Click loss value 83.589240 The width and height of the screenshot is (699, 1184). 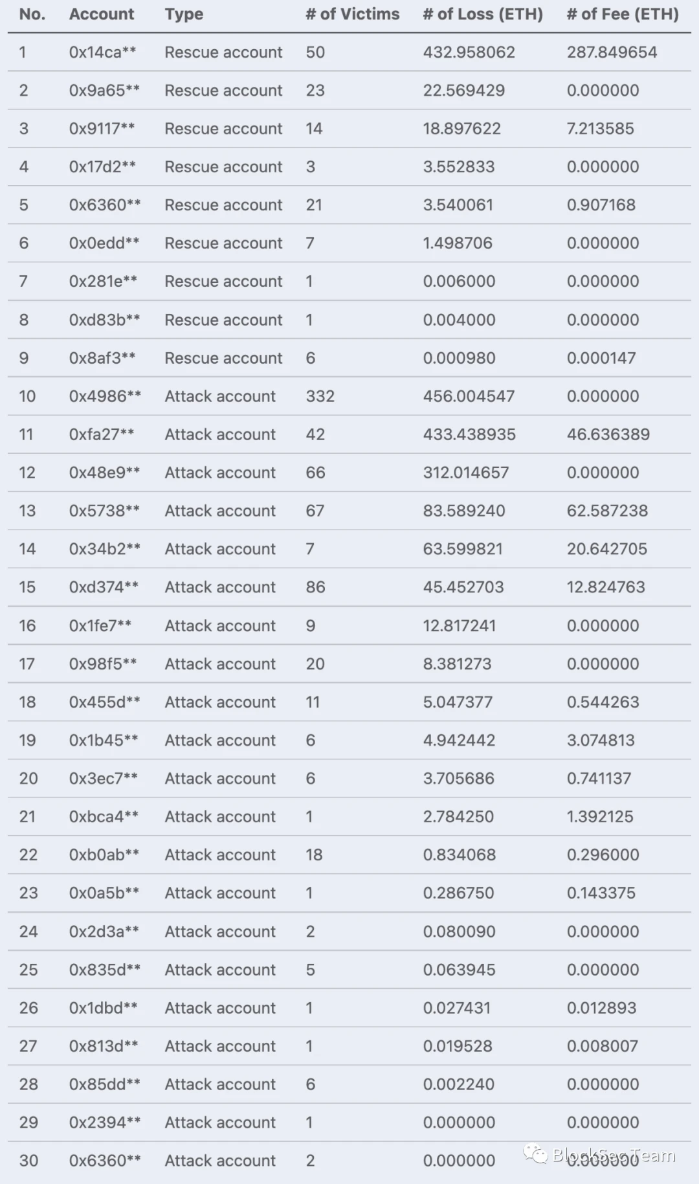pyautogui.click(x=464, y=511)
